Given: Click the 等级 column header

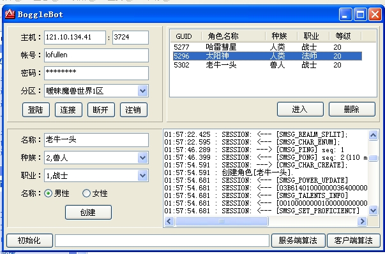Looking at the screenshot, I should point(345,36).
